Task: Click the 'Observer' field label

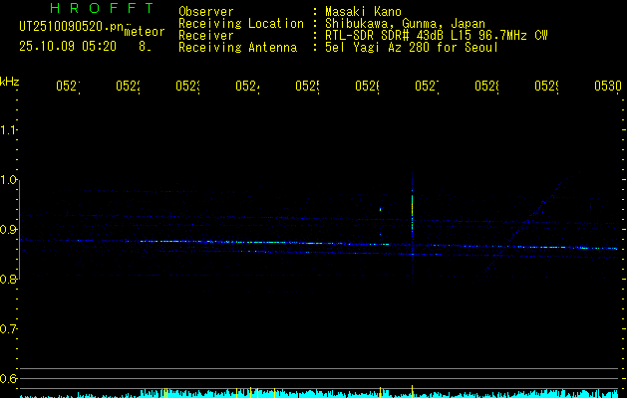Action: click(206, 12)
